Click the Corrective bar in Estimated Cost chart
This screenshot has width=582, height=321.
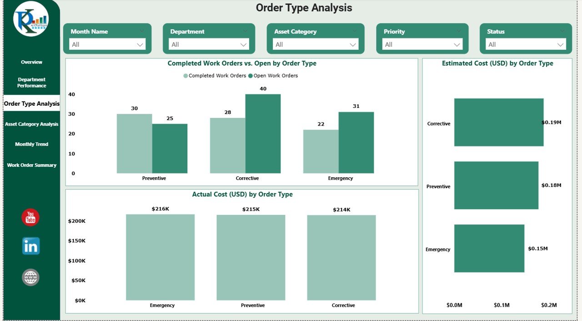(498, 122)
